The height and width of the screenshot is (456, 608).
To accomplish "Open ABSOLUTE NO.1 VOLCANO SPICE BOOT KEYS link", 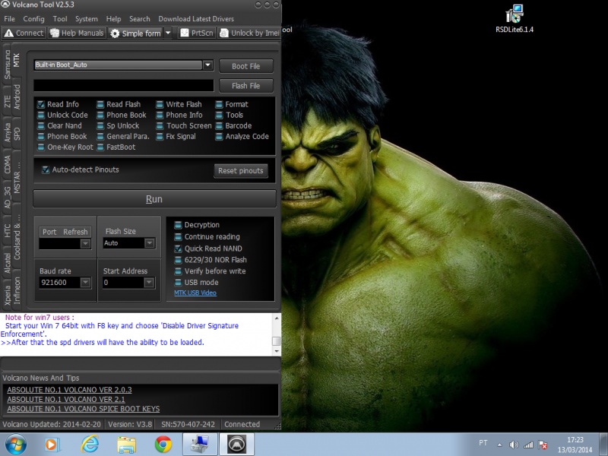I will 83,409.
